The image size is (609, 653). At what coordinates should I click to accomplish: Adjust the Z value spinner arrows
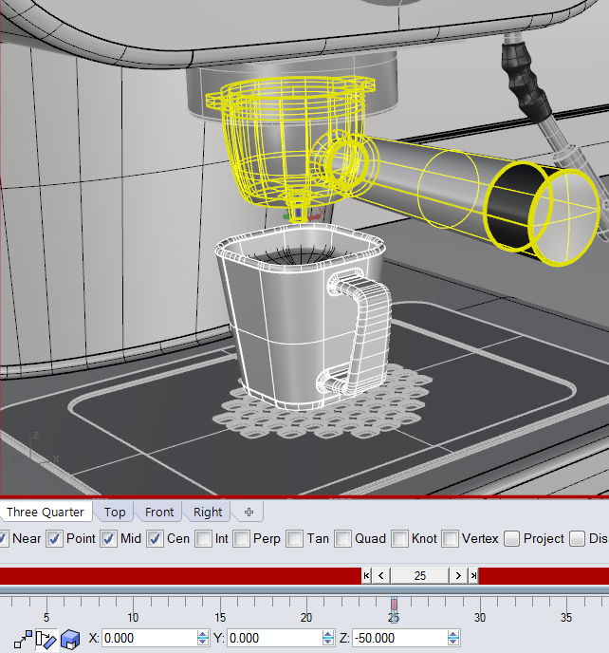(452, 639)
